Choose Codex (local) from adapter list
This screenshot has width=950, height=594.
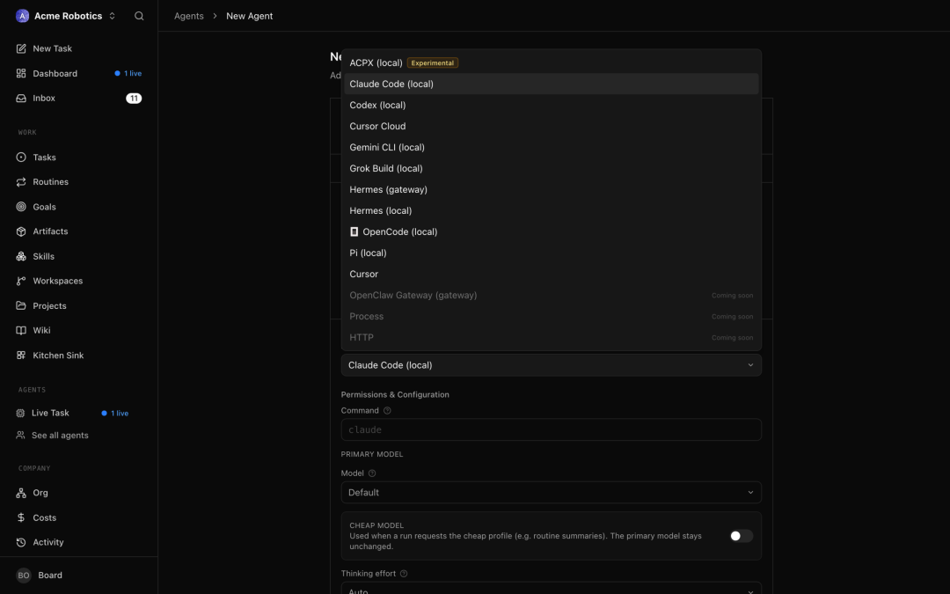click(551, 105)
